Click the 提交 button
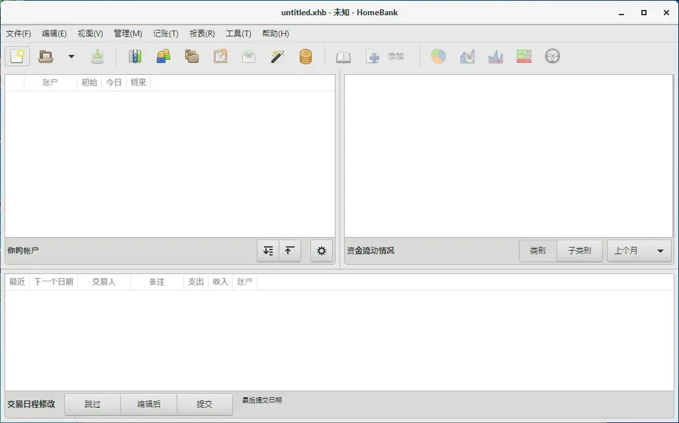Viewport: 679px width, 423px height. pos(204,404)
